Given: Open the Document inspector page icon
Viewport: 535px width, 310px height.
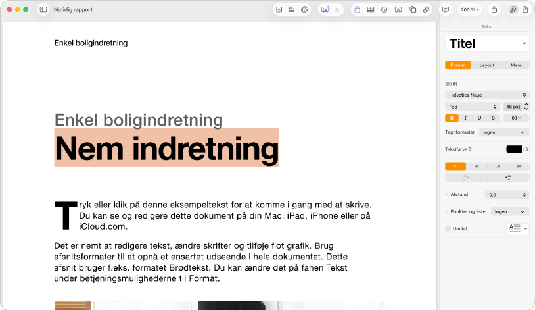Looking at the screenshot, I should point(525,10).
